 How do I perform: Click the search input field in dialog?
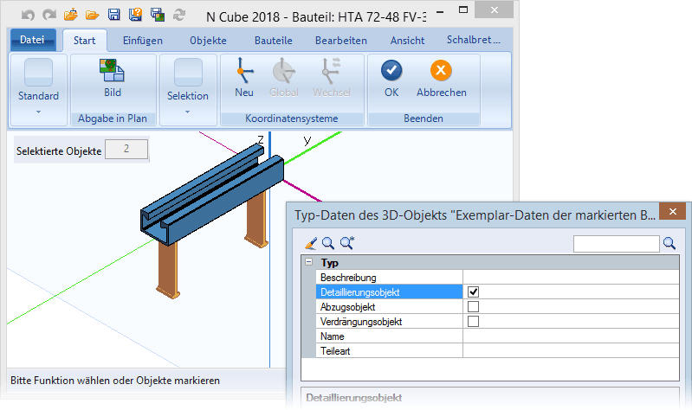pyautogui.click(x=616, y=244)
